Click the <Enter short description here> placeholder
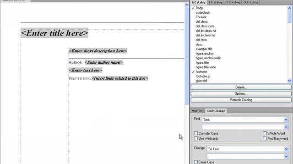 click(x=98, y=51)
